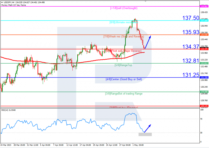Click the [4/8]Center (Good Buy or Sell) label
The height and width of the screenshot is (148, 209).
point(124,79)
